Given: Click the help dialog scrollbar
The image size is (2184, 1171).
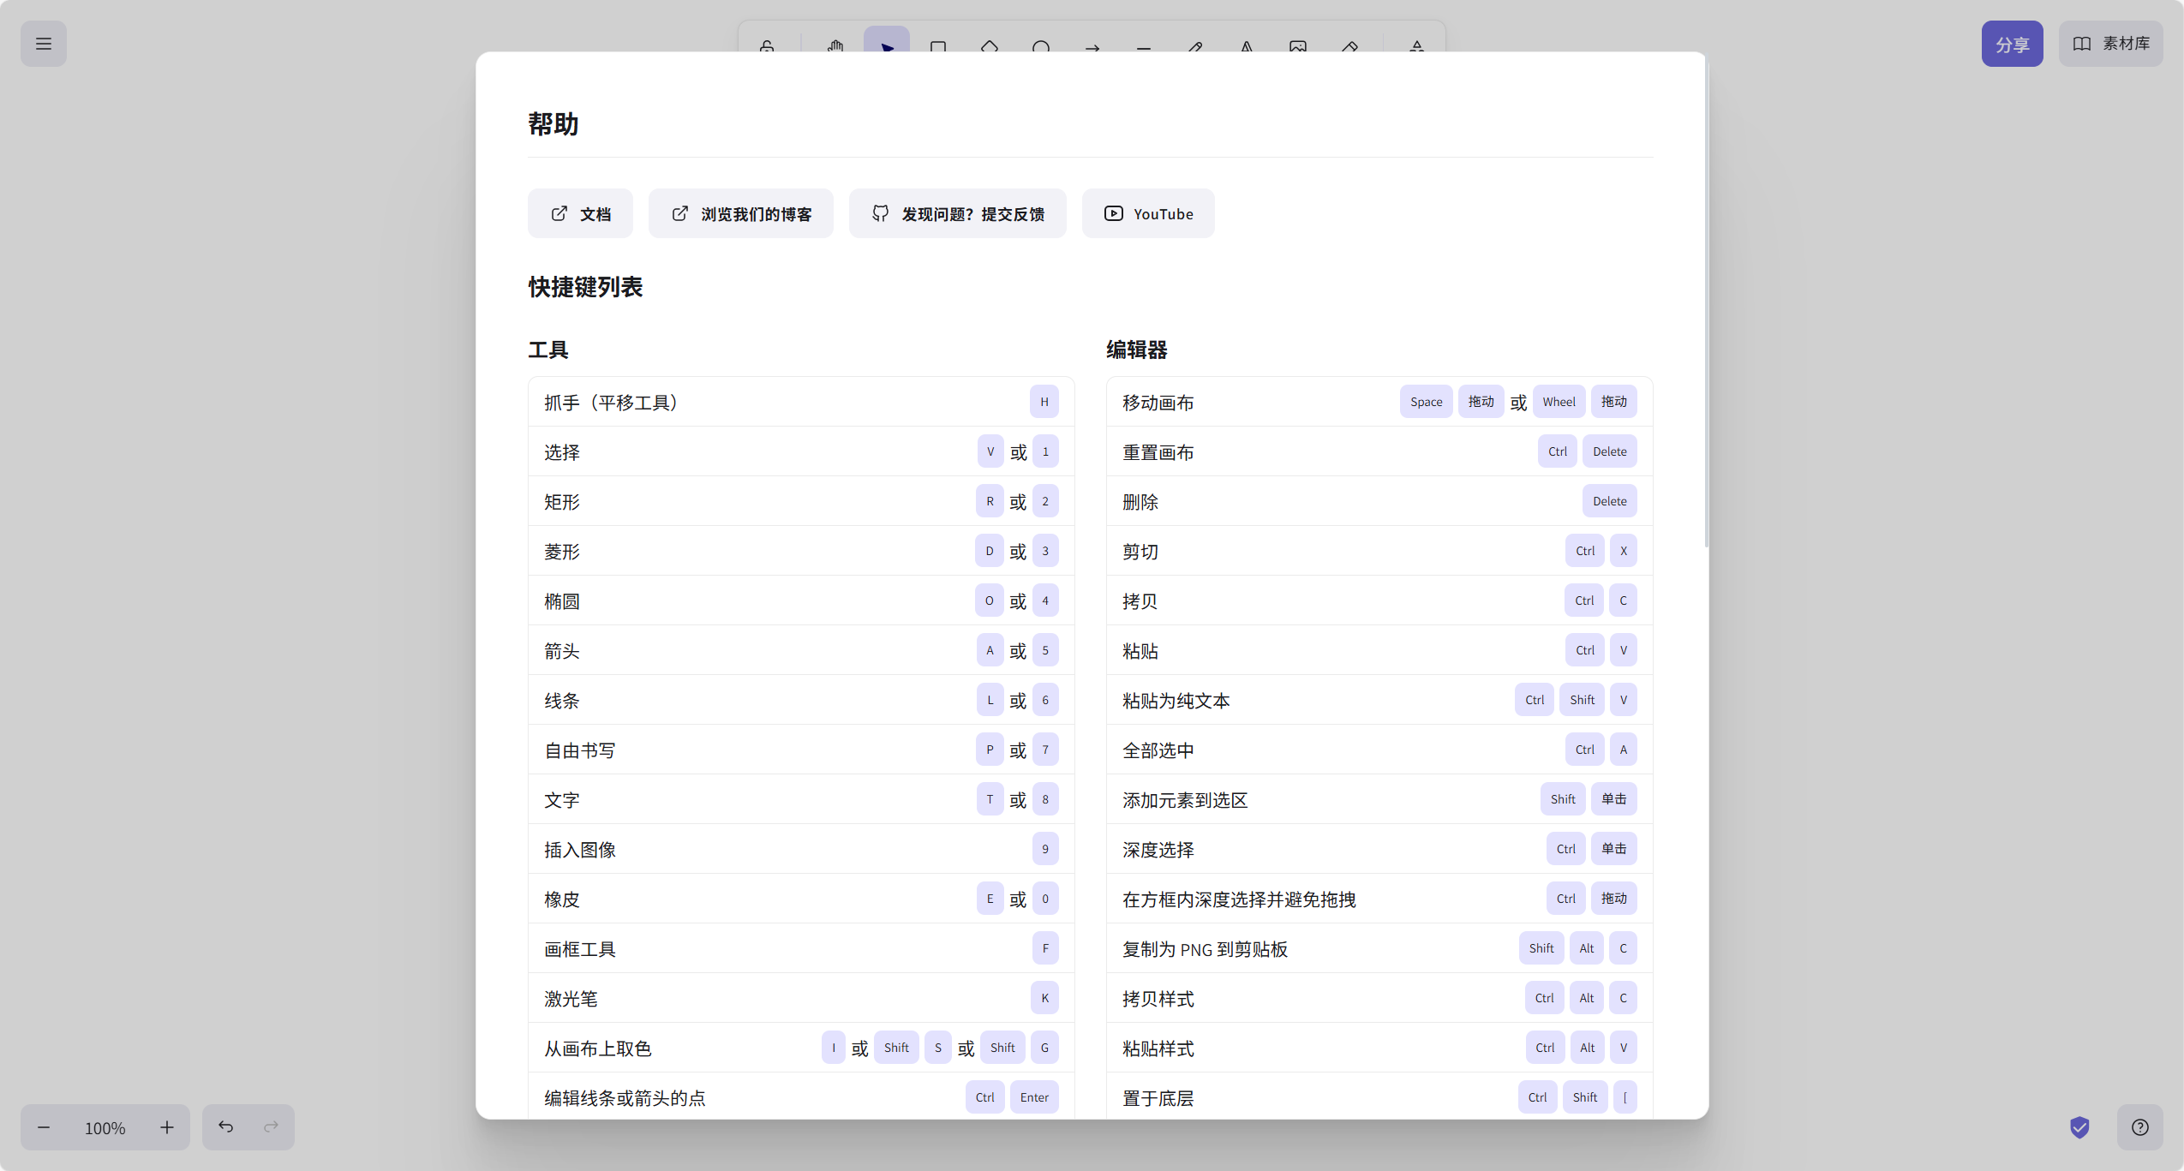Looking at the screenshot, I should click(1706, 303).
